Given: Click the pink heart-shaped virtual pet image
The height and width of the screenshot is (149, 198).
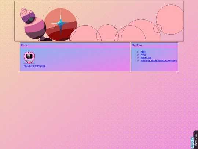Looking at the screenshot, I should (29, 57).
